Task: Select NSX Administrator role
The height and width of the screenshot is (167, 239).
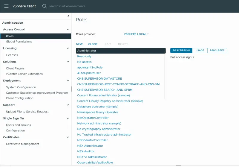Action: (90, 146)
